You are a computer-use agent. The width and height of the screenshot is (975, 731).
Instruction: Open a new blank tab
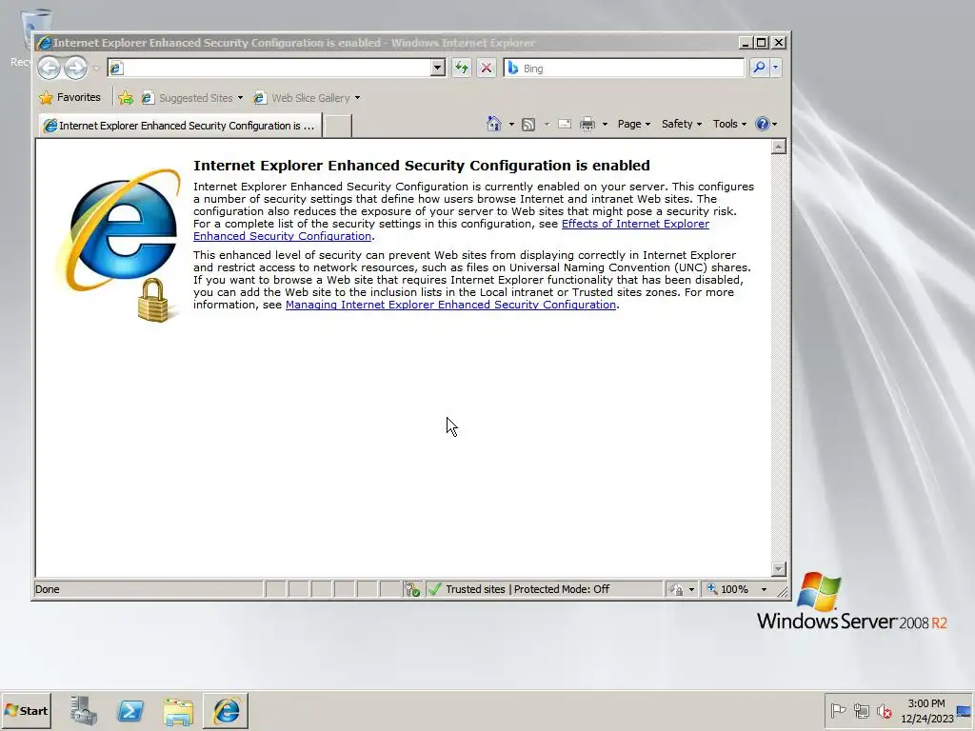pyautogui.click(x=338, y=126)
